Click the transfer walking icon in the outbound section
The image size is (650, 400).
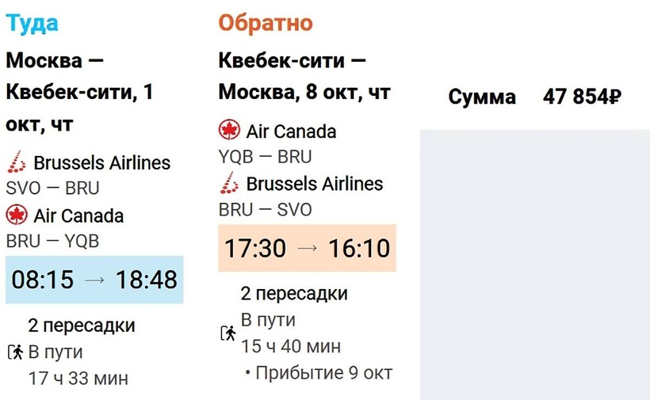click(x=15, y=352)
